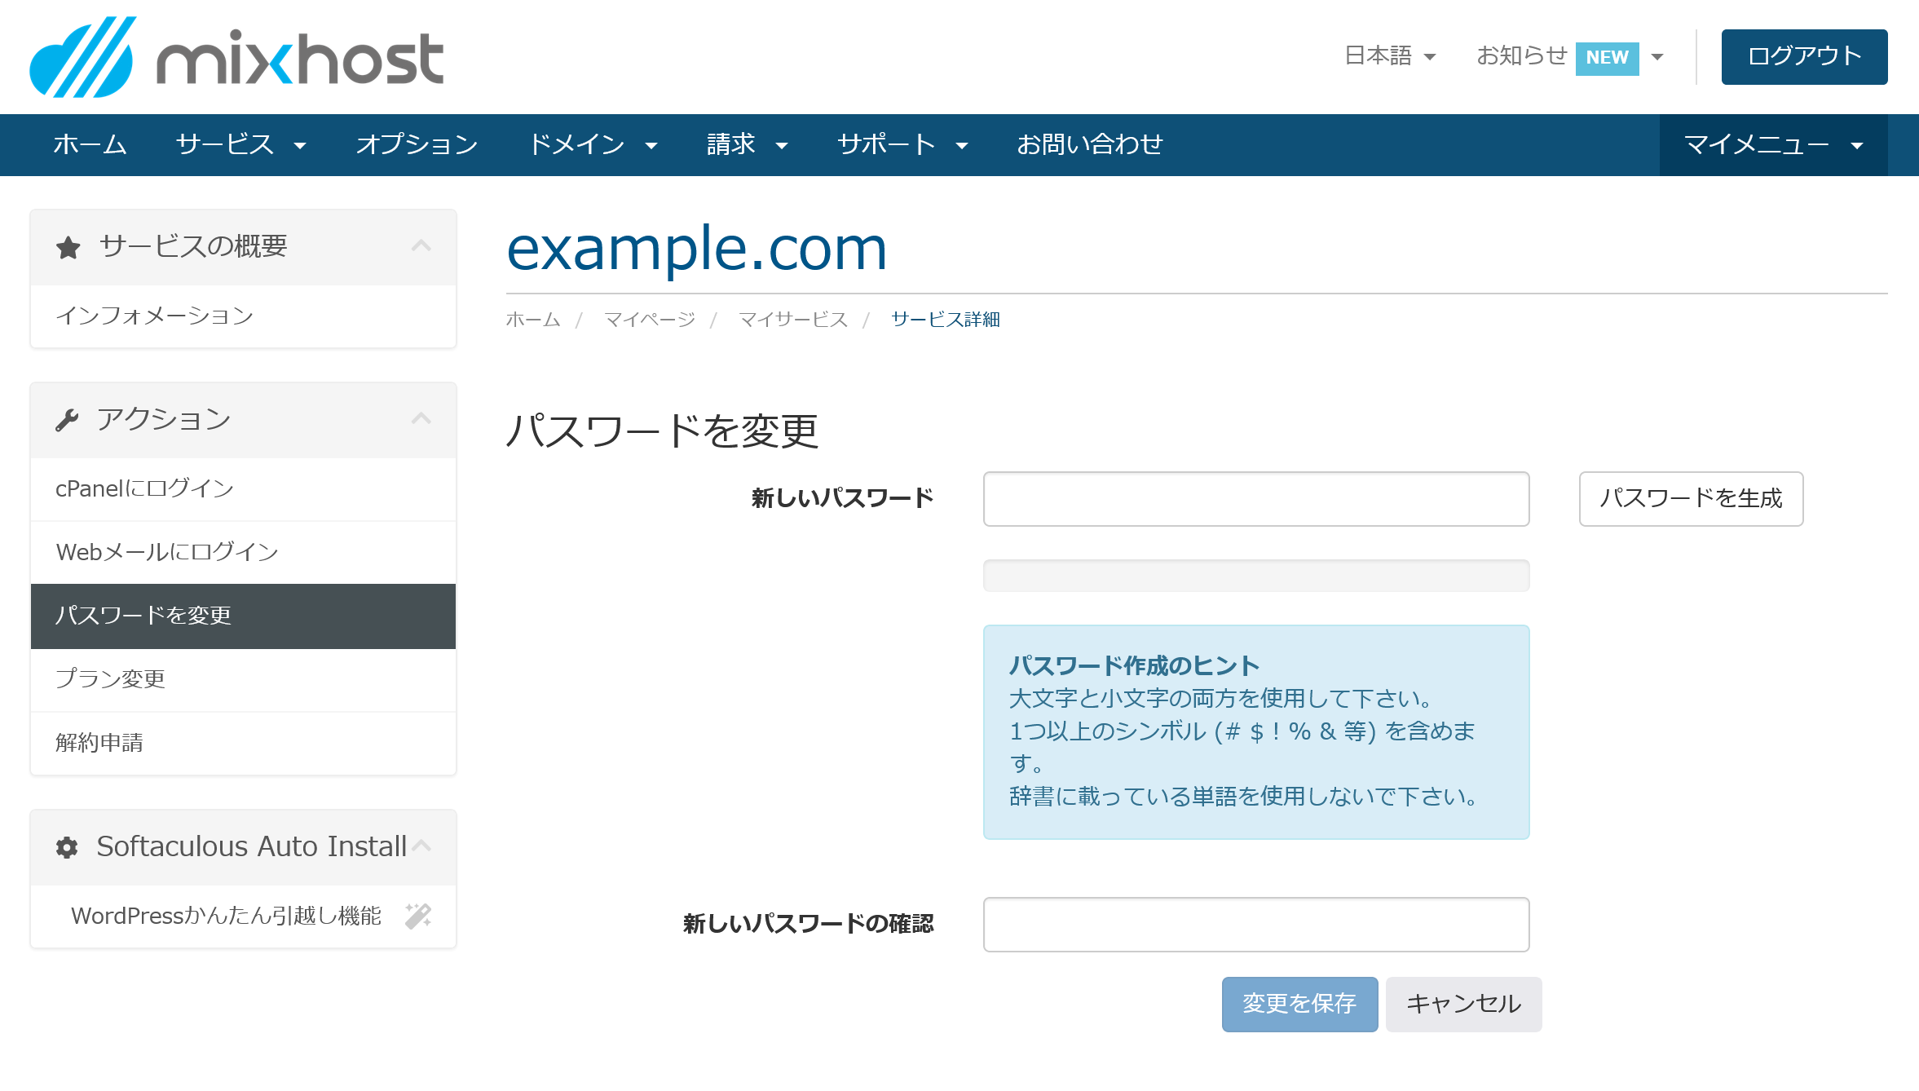Open the マイメニュー dropdown

tap(1773, 145)
